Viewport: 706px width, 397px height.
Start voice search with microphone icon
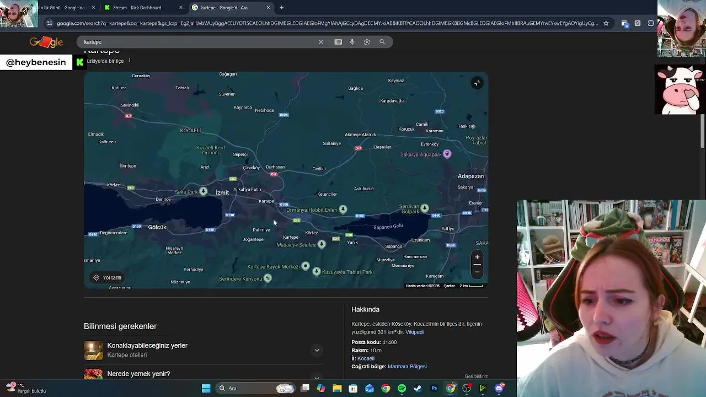352,42
